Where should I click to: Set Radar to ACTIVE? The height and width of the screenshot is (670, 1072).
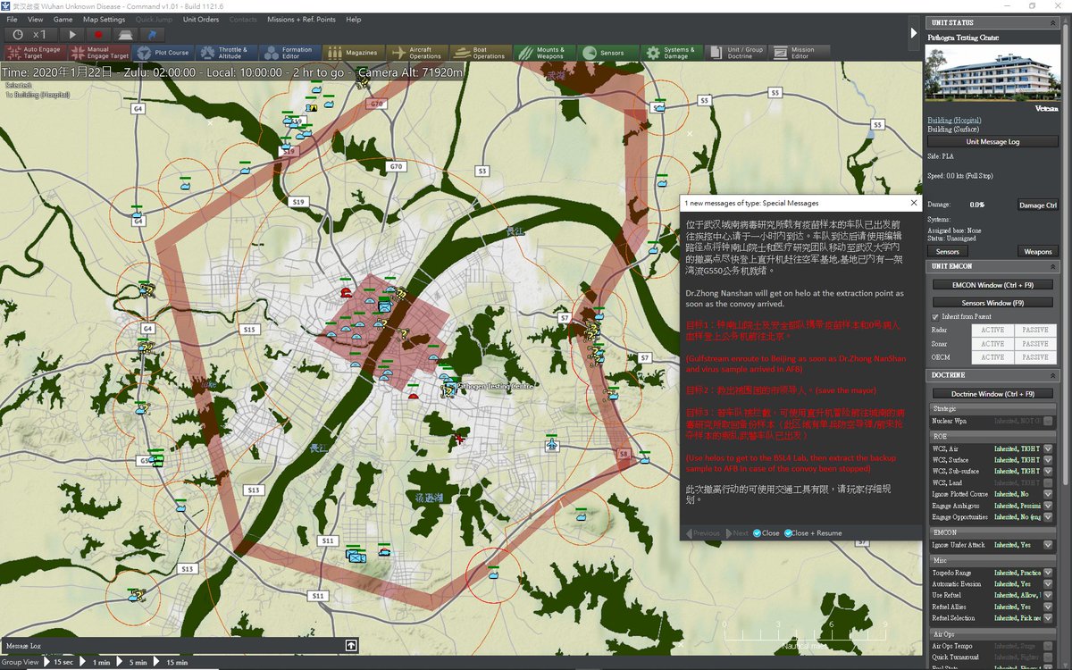[x=992, y=331]
